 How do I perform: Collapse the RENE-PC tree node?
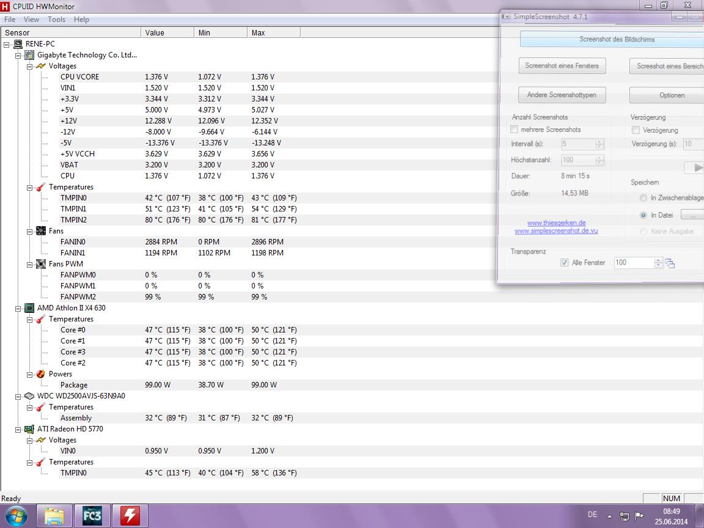(x=6, y=45)
